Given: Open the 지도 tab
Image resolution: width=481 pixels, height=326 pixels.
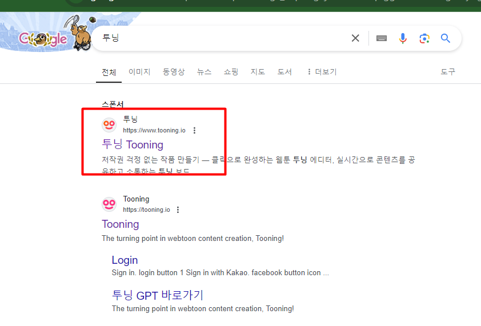Looking at the screenshot, I should point(258,72).
